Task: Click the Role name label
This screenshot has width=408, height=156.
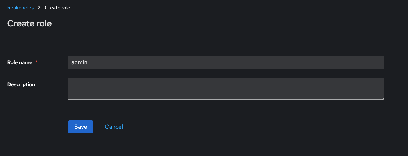Action: pos(20,62)
